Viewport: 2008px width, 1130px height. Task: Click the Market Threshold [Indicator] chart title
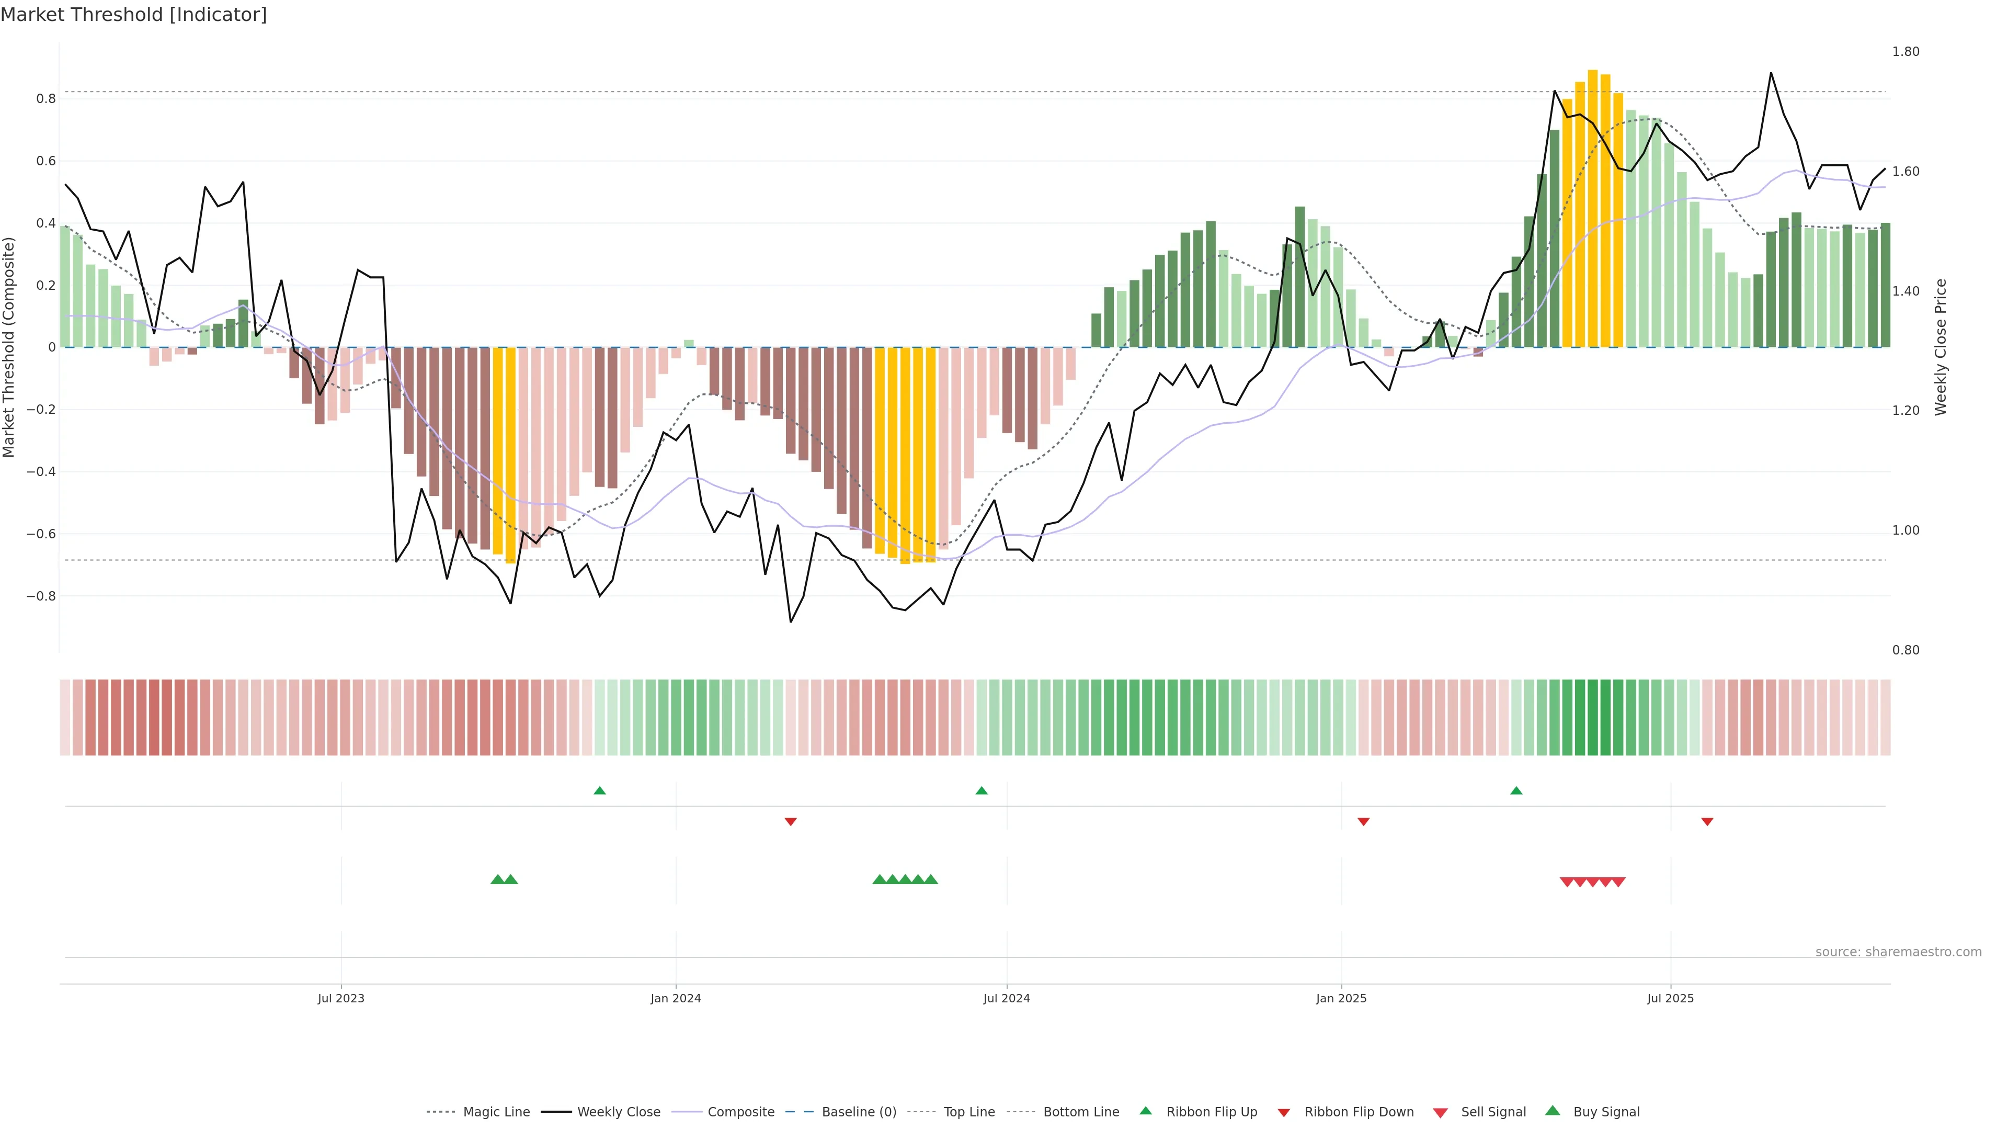tap(134, 15)
